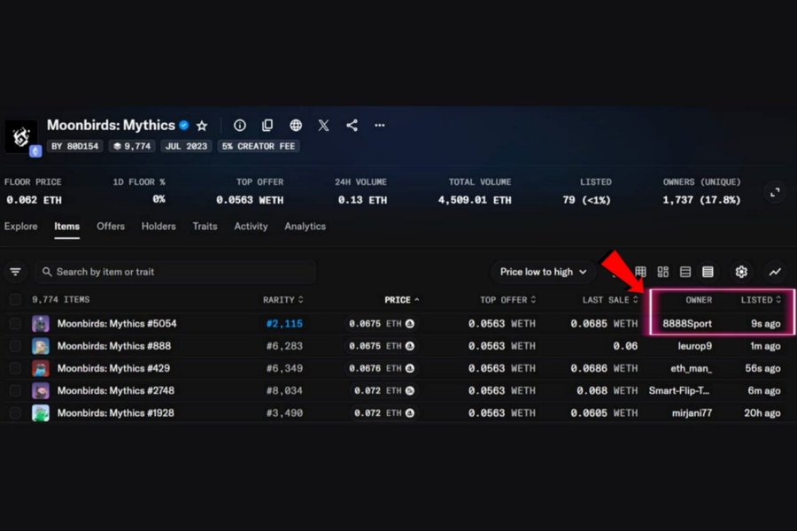Viewport: 797px width, 531px height.
Task: Click marketplace icon beside #2748 price
Action: [x=410, y=391]
